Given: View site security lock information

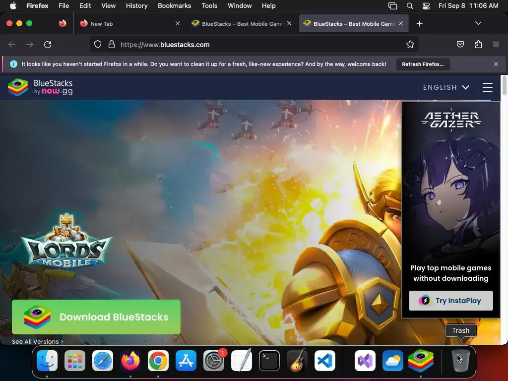Looking at the screenshot, I should [x=112, y=45].
